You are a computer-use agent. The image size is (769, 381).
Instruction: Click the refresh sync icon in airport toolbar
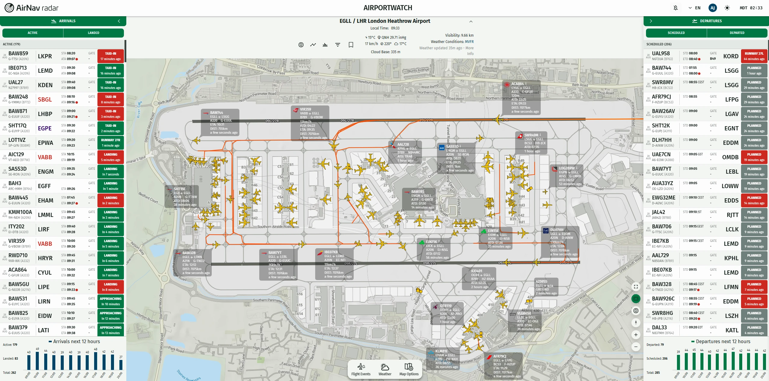click(301, 45)
